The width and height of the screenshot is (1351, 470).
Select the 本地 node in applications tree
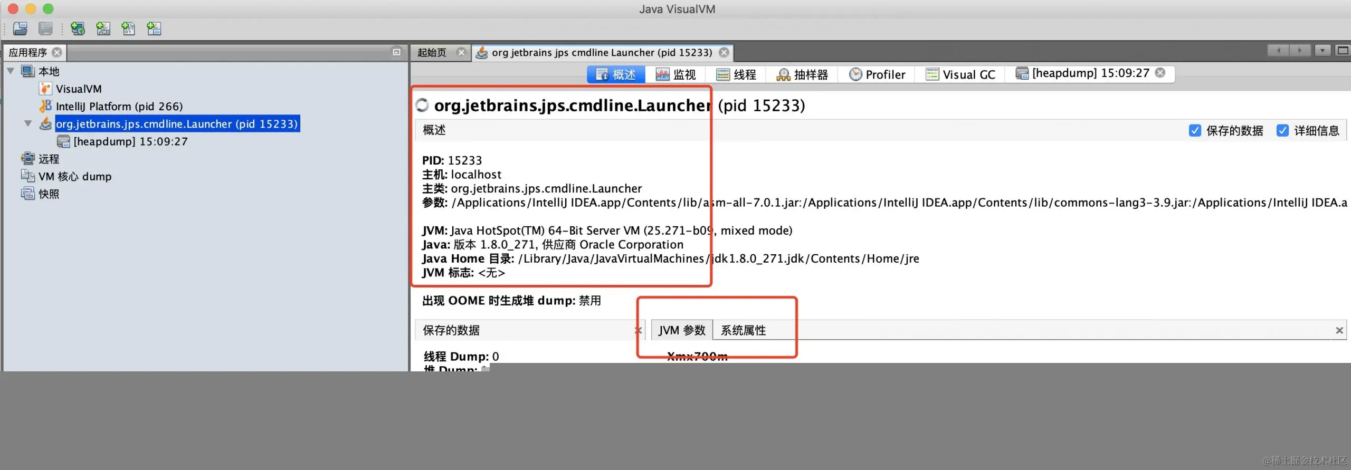pos(49,71)
